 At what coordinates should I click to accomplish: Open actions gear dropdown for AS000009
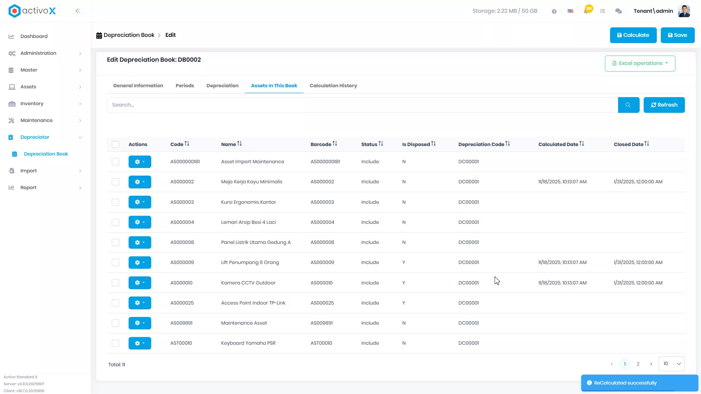click(140, 263)
